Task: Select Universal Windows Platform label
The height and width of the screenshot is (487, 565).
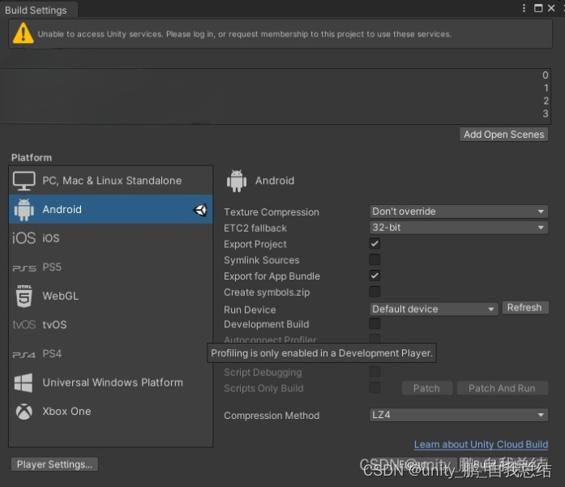Action: pyautogui.click(x=113, y=382)
